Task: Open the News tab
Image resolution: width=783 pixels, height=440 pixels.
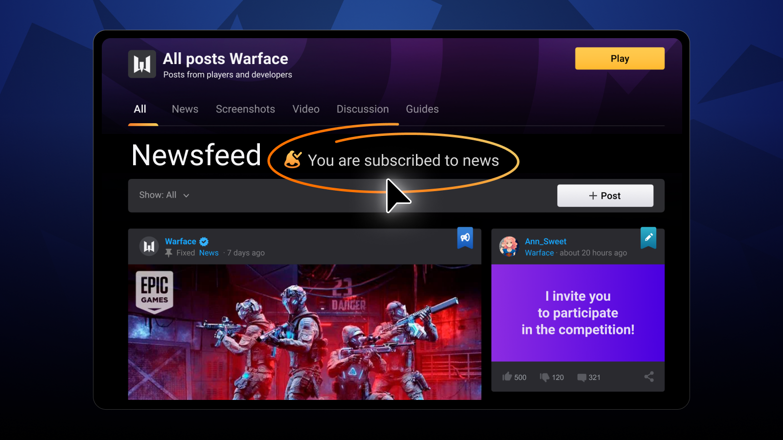Action: [x=185, y=109]
